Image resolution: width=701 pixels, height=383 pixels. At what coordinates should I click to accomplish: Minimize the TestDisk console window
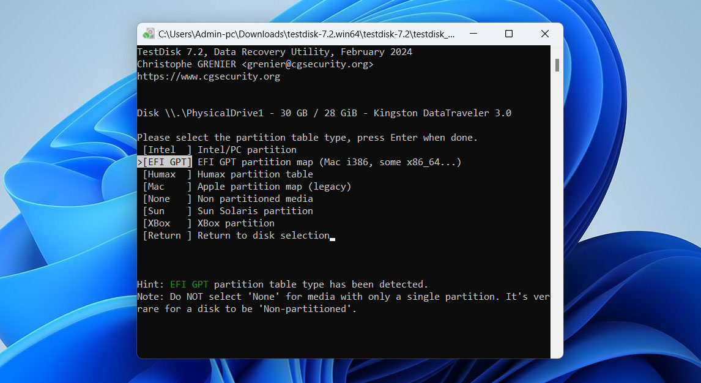pos(473,34)
